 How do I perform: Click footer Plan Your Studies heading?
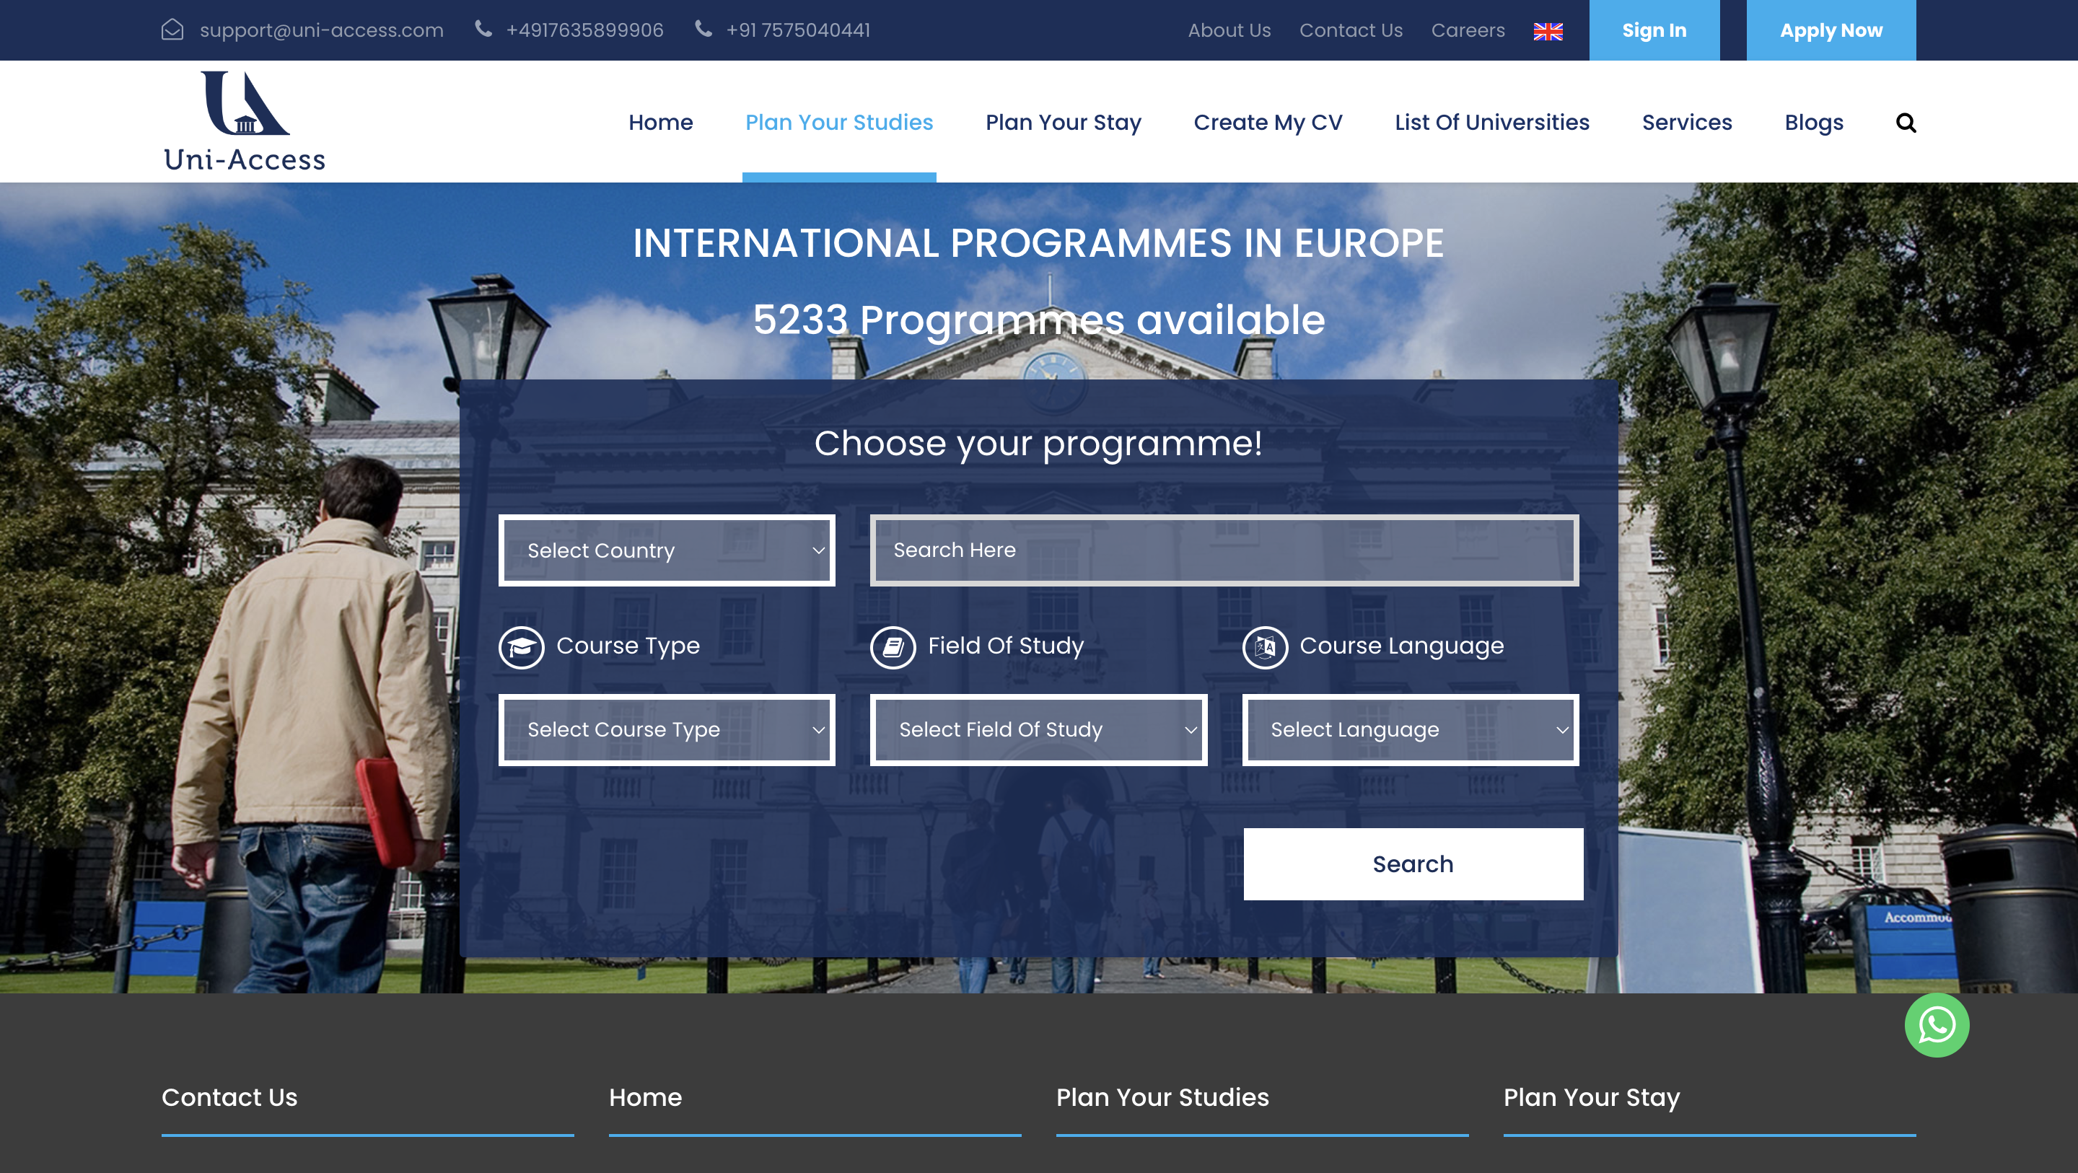coord(1162,1097)
